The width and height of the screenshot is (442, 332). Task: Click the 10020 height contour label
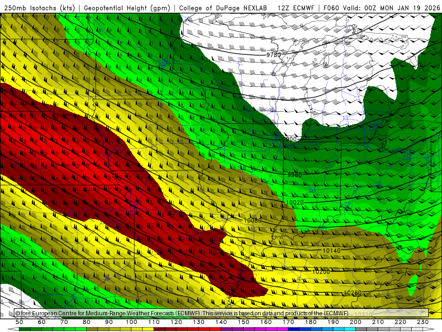click(294, 203)
